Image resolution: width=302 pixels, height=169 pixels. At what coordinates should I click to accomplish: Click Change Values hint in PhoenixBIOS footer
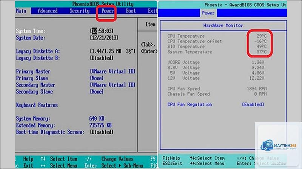point(117,159)
